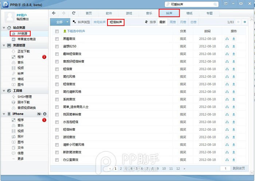Viewport: 255px width, 181px height.
Task: Open the 全部 dropdown filter
Action: pos(60,22)
